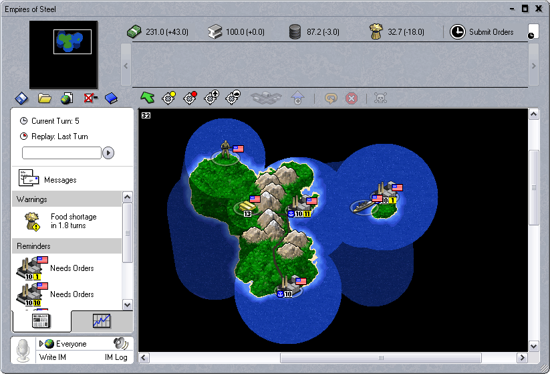
Task: Click the microphone voice chat icon
Action: point(23,349)
